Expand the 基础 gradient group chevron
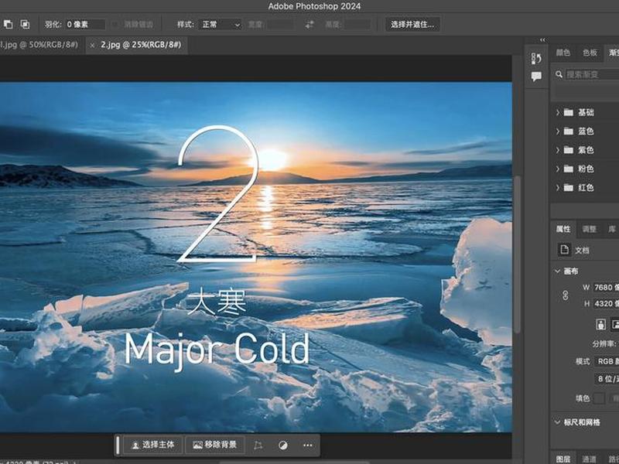The image size is (619, 464). click(558, 112)
